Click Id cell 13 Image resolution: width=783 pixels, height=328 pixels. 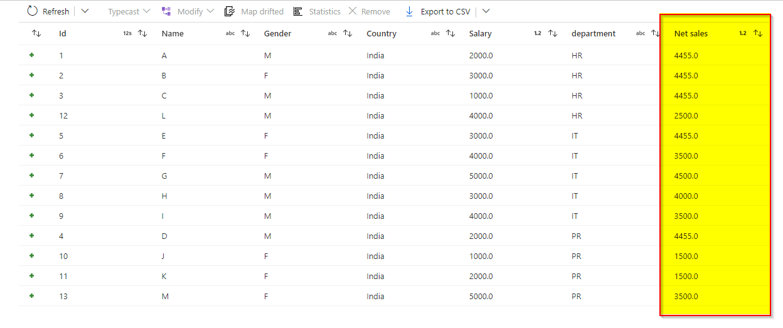click(63, 296)
